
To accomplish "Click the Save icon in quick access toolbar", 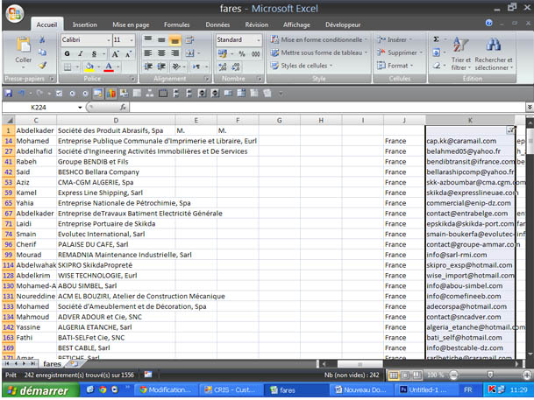I will pos(9,93).
